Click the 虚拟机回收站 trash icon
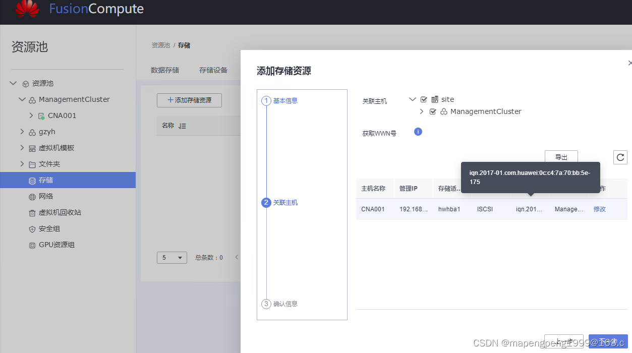 [x=32, y=213]
